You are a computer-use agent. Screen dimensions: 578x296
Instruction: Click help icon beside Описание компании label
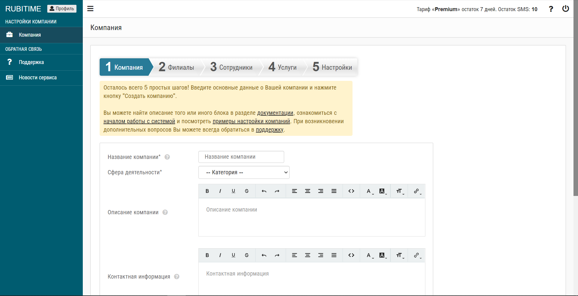click(x=165, y=212)
